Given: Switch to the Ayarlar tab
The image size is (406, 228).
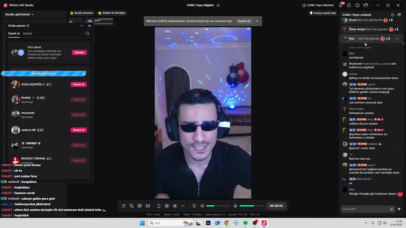Looking at the screenshot, I should pyautogui.click(x=28, y=33).
